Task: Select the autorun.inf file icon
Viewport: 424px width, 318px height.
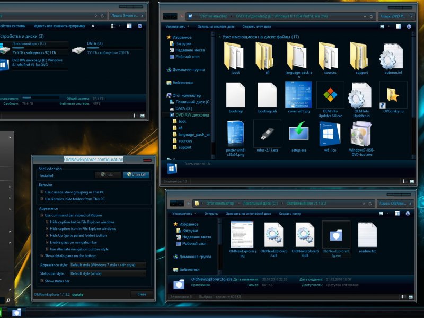Action: coord(392,56)
